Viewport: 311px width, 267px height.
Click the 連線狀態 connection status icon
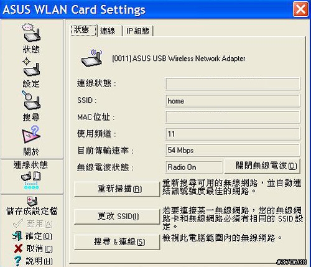tap(31, 180)
